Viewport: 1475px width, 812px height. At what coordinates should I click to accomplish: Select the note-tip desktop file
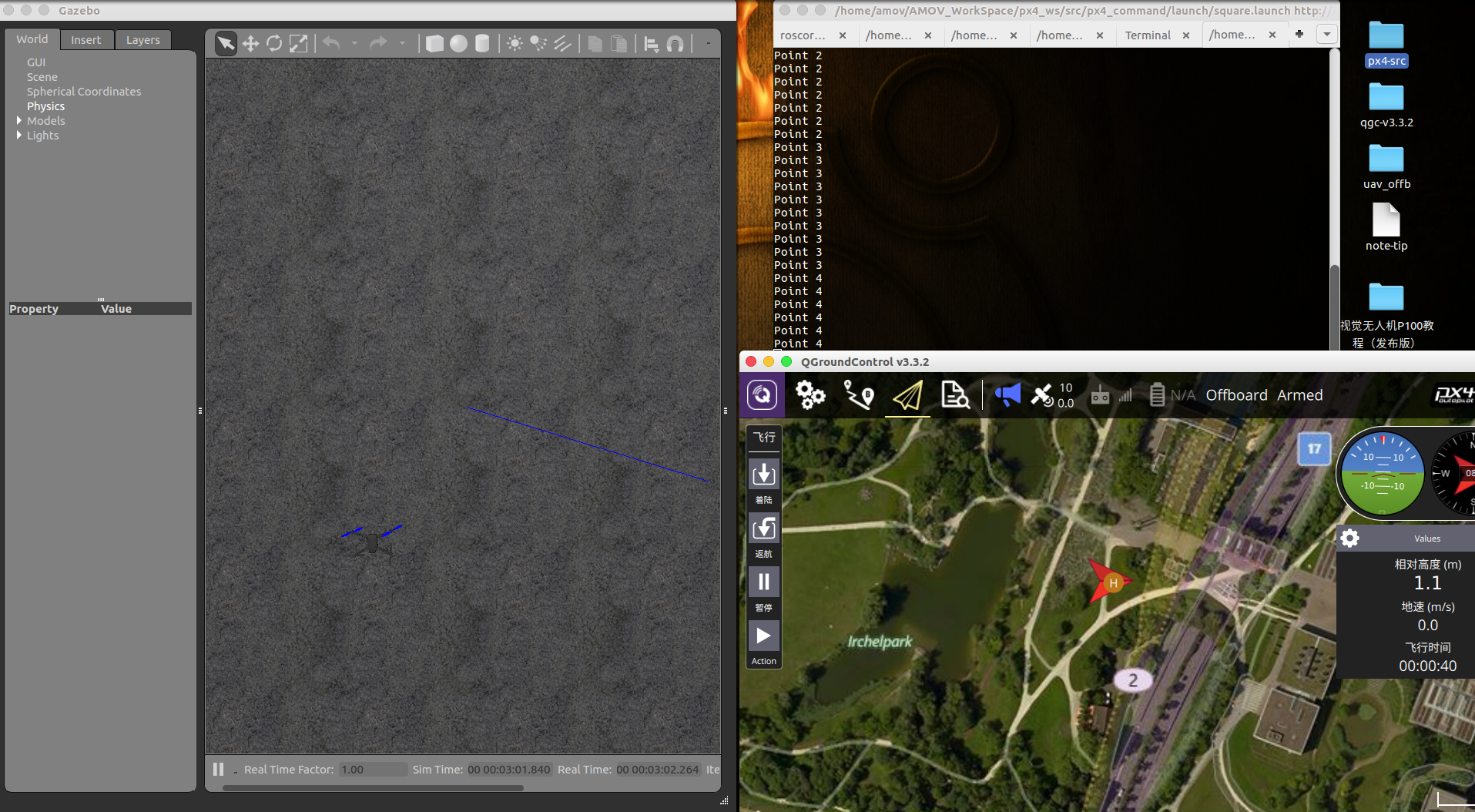tap(1386, 227)
